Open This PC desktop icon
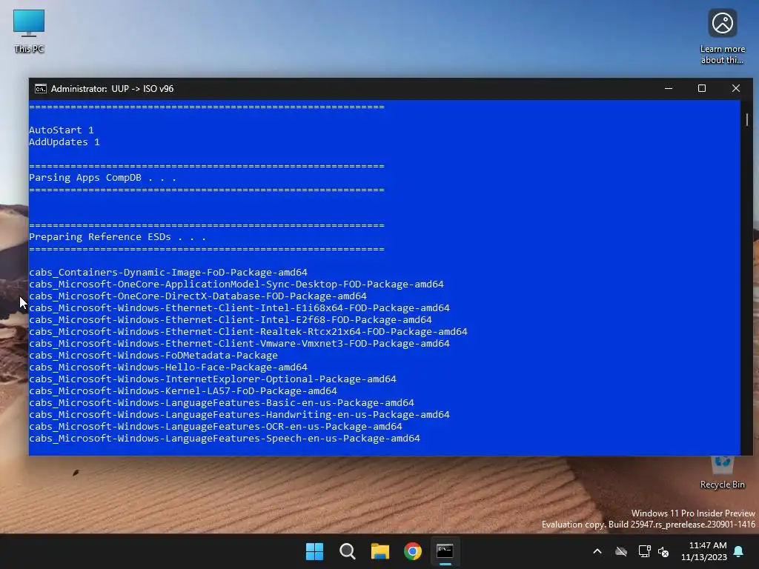Screen dimensions: 759x569 (x=29, y=31)
